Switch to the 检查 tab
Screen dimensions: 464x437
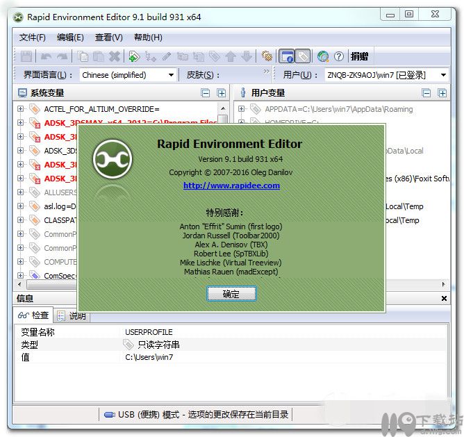[33, 315]
